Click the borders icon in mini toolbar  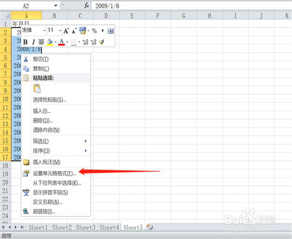click(x=74, y=42)
